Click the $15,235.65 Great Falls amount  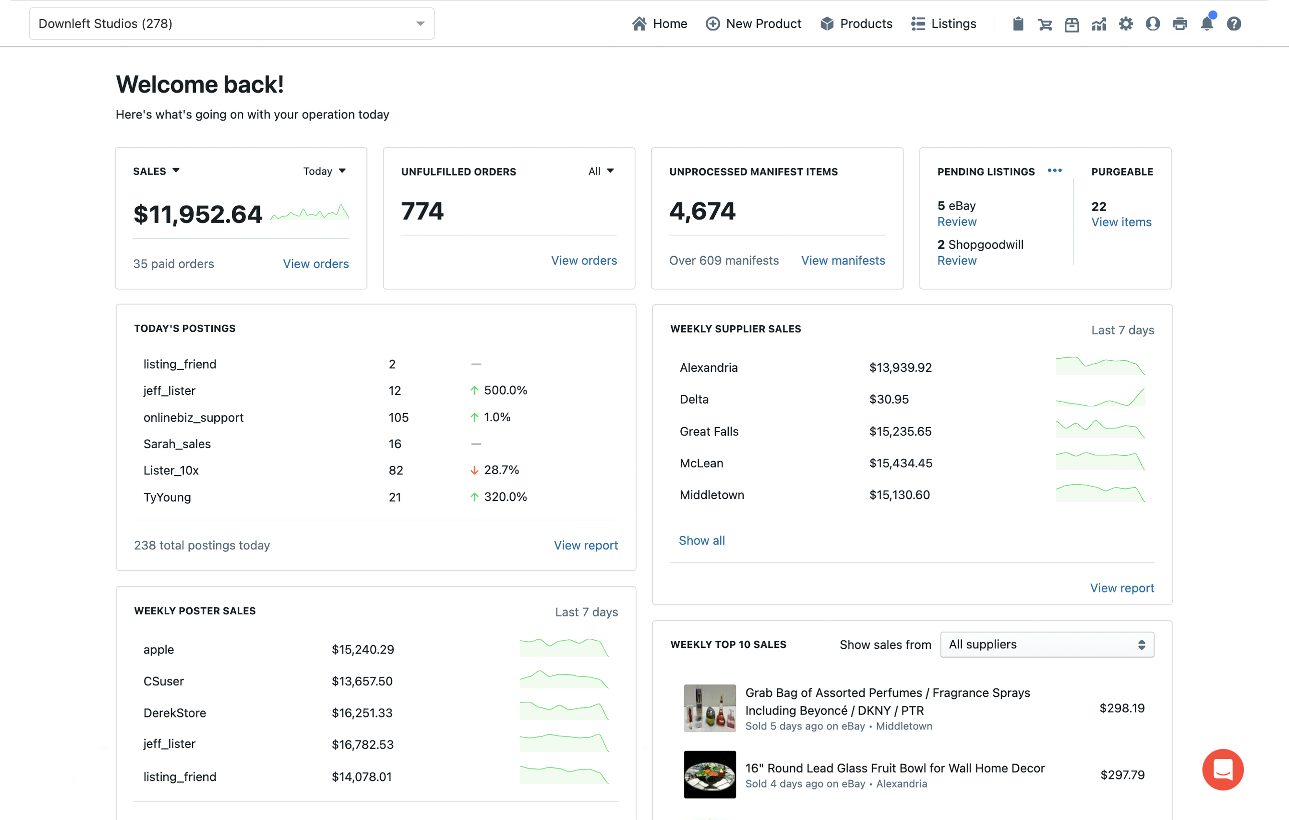[x=901, y=431]
